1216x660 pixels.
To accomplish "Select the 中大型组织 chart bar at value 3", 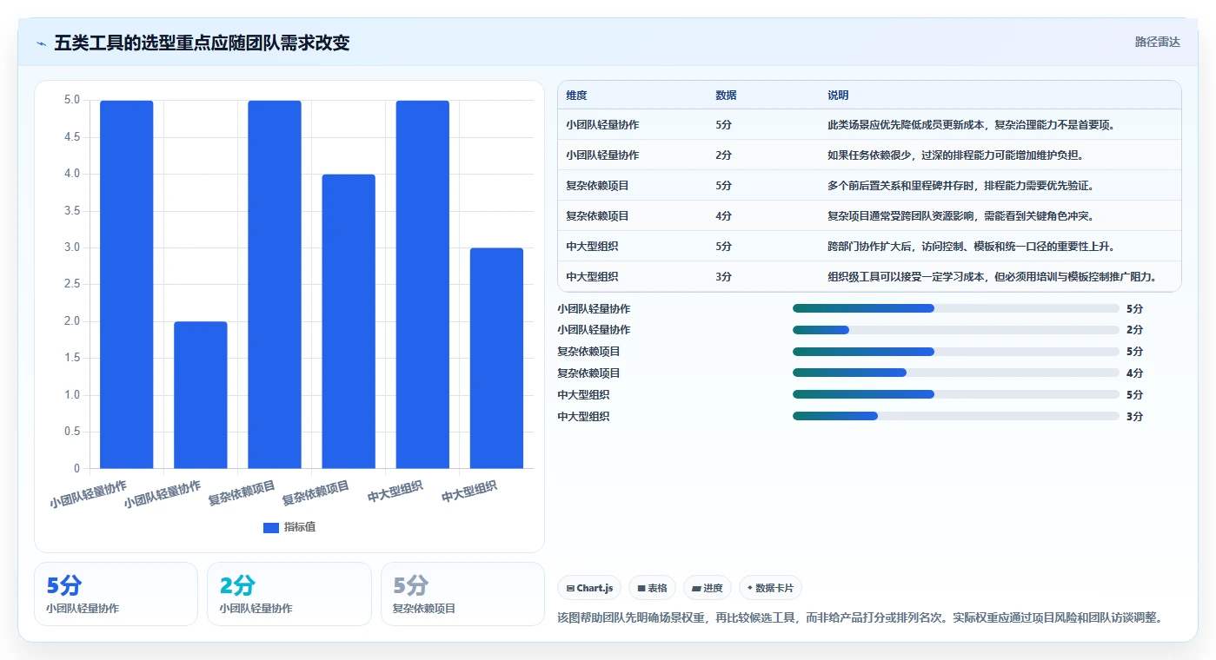I will (496, 359).
